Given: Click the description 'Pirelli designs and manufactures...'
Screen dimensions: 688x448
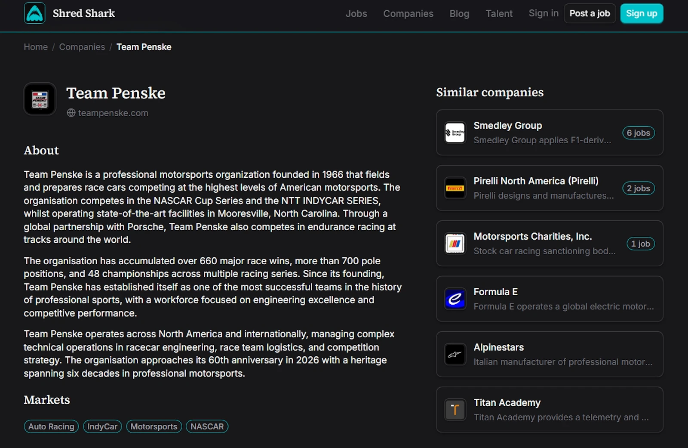Looking at the screenshot, I should tap(544, 195).
